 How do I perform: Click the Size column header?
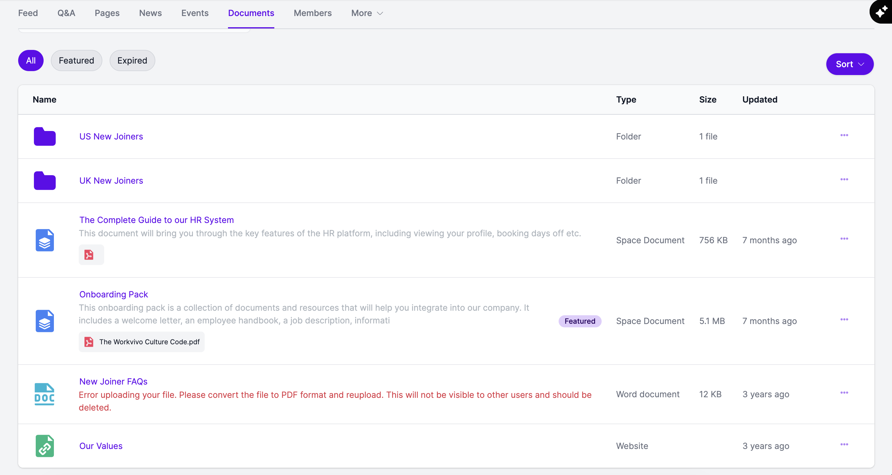pyautogui.click(x=708, y=100)
